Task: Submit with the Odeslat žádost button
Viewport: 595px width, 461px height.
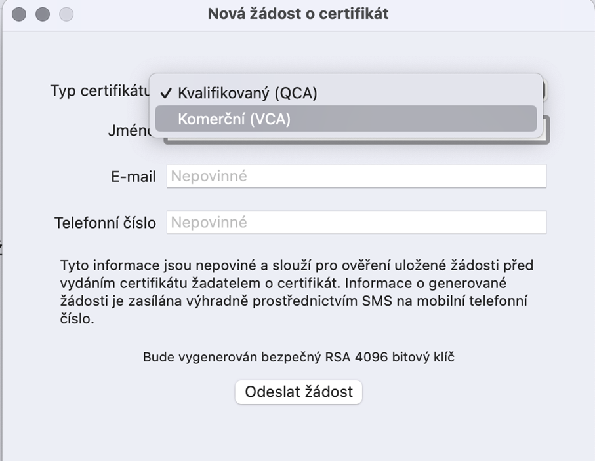Action: click(x=298, y=392)
